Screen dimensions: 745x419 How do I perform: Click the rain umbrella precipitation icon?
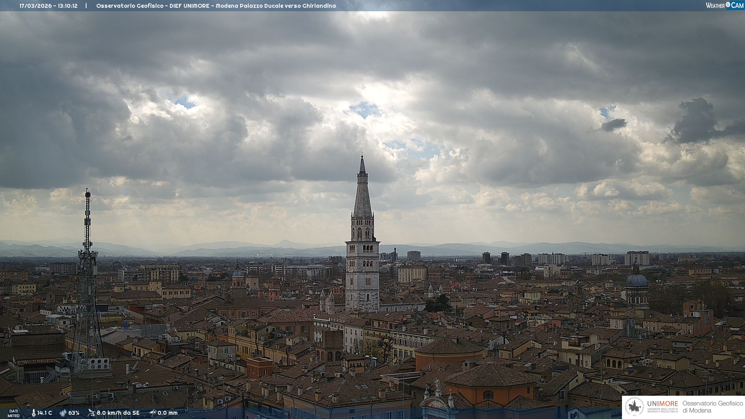(x=152, y=413)
